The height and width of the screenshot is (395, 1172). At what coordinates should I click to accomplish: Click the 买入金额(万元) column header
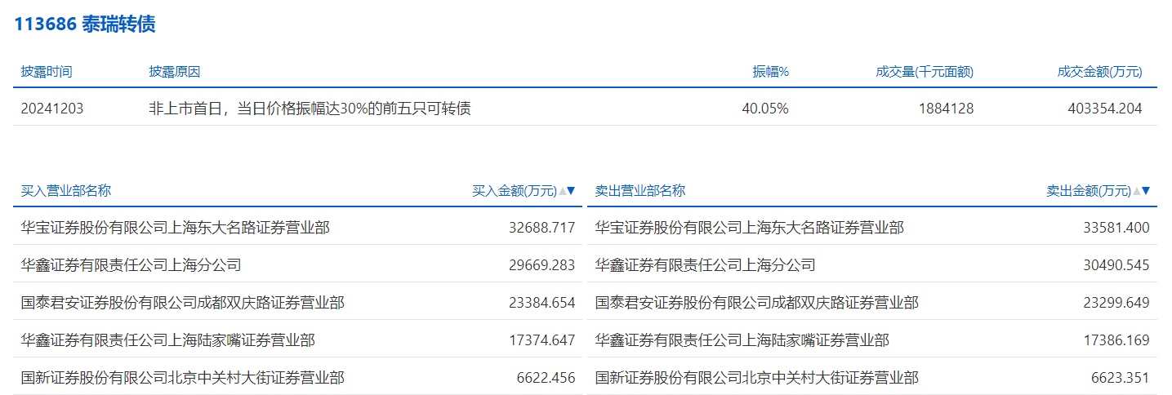pyautogui.click(x=515, y=191)
